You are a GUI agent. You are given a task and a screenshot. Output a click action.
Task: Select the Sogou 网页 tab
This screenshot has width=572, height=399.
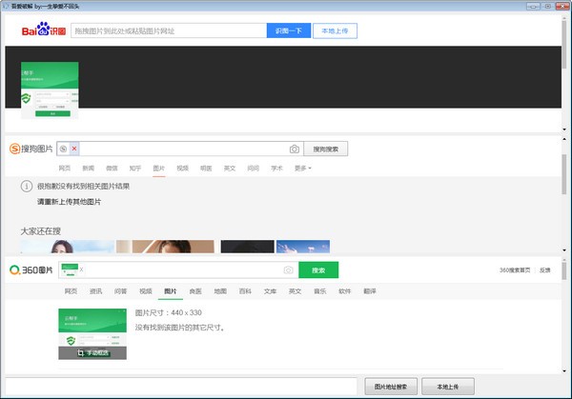point(65,168)
